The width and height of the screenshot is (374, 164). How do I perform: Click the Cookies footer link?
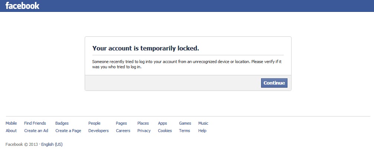pos(165,131)
